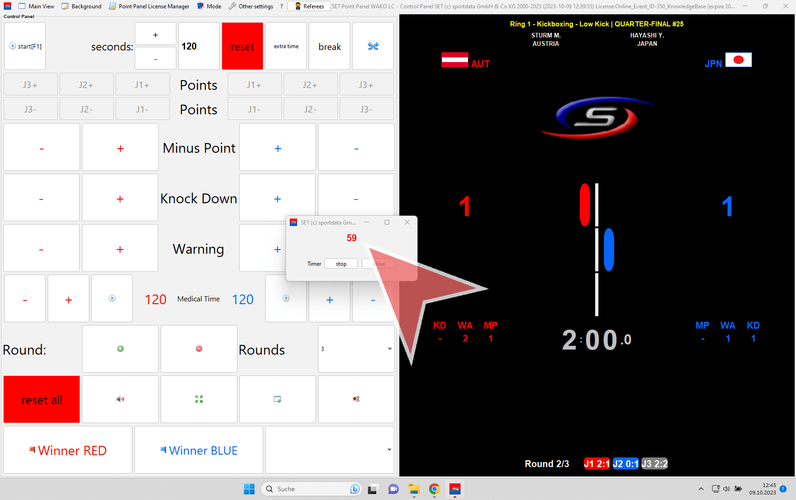The height and width of the screenshot is (500, 796).
Task: Click the blue window display icon
Action: tap(278, 399)
